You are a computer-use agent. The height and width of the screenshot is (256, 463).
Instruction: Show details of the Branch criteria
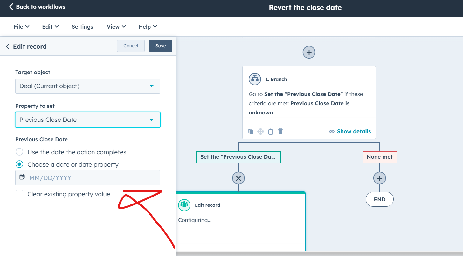tap(350, 131)
